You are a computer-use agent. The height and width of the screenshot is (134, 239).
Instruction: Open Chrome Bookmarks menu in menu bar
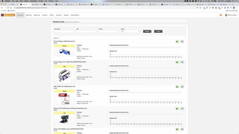[34, 1]
